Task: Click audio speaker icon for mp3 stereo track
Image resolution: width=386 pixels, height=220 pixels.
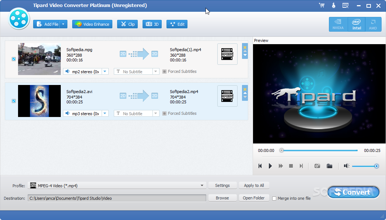Action: pos(67,114)
